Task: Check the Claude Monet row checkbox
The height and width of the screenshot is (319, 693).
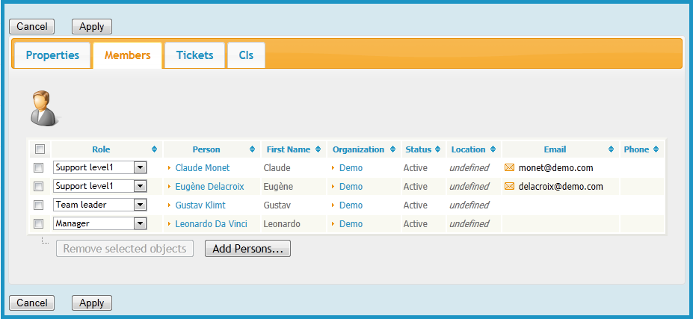Action: click(x=39, y=168)
